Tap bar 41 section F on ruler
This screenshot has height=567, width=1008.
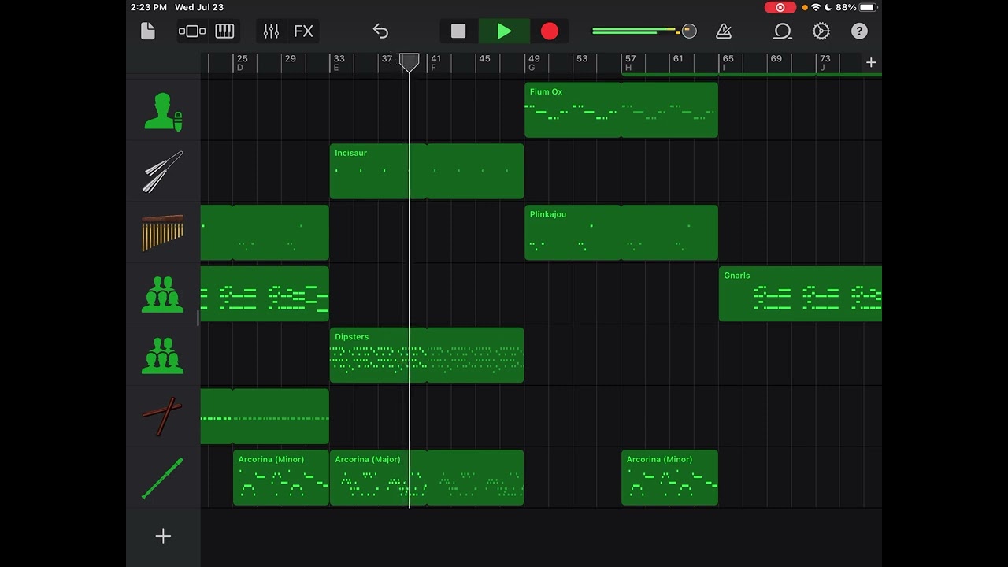click(x=436, y=63)
